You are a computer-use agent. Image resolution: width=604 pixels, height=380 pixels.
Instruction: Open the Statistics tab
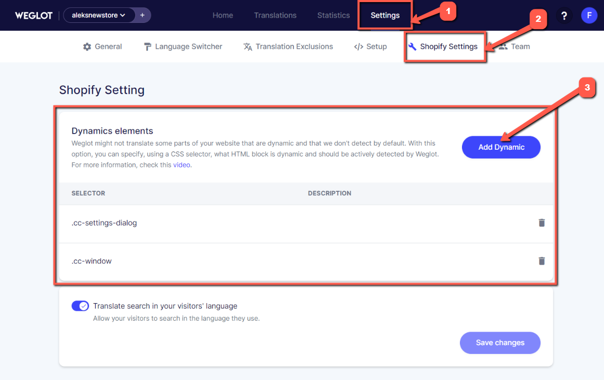333,16
